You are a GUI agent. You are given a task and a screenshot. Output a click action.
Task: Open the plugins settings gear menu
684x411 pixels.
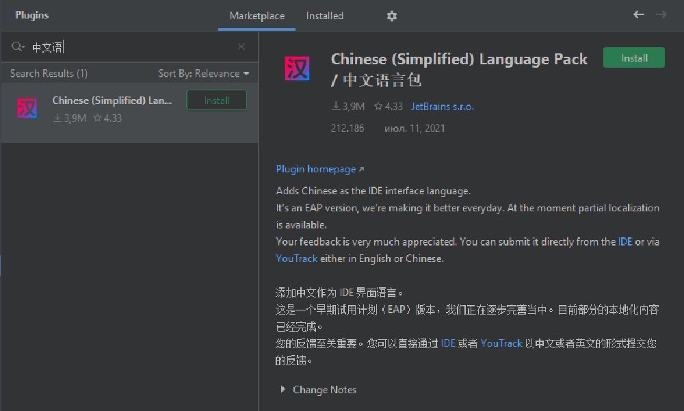392,16
